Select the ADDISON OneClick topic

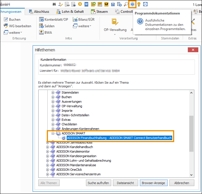pyautogui.click(x=69, y=170)
